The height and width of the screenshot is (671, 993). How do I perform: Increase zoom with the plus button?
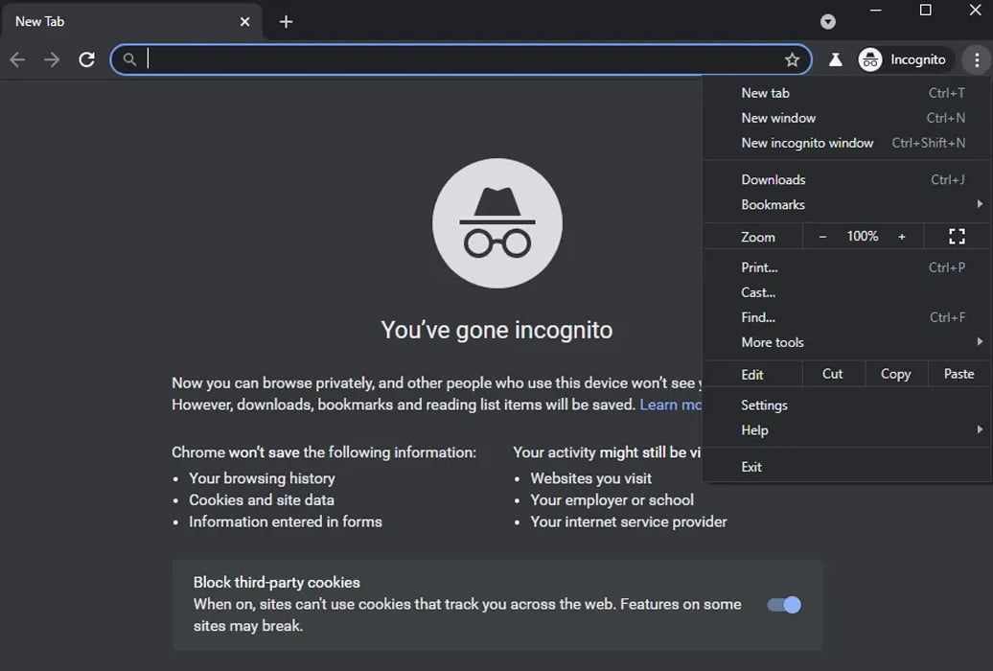[901, 237]
